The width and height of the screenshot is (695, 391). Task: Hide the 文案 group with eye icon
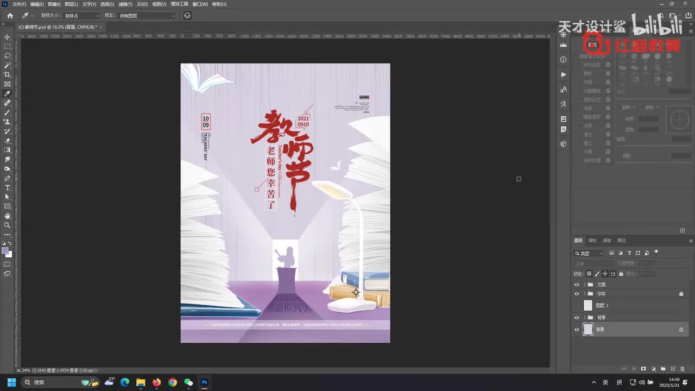tap(577, 285)
